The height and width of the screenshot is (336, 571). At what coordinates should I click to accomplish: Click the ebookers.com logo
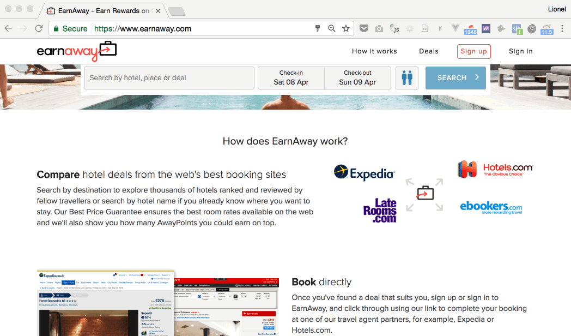491,207
